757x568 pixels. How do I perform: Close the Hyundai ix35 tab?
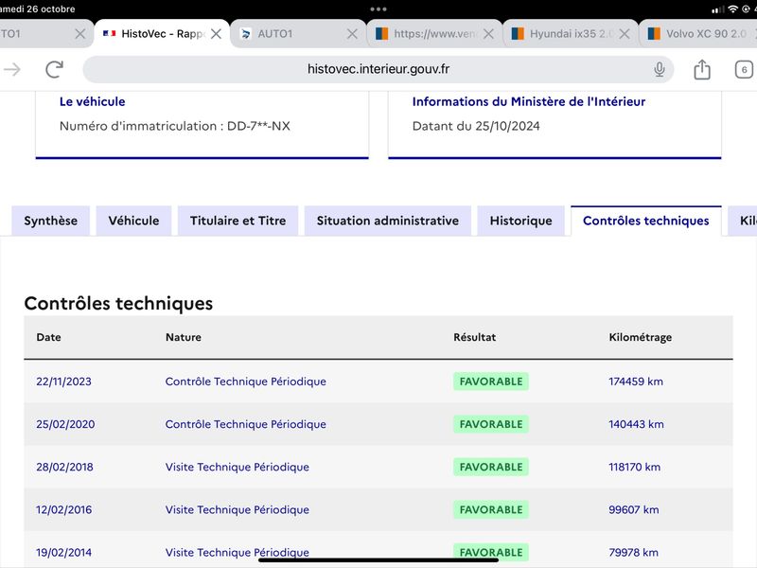625,34
